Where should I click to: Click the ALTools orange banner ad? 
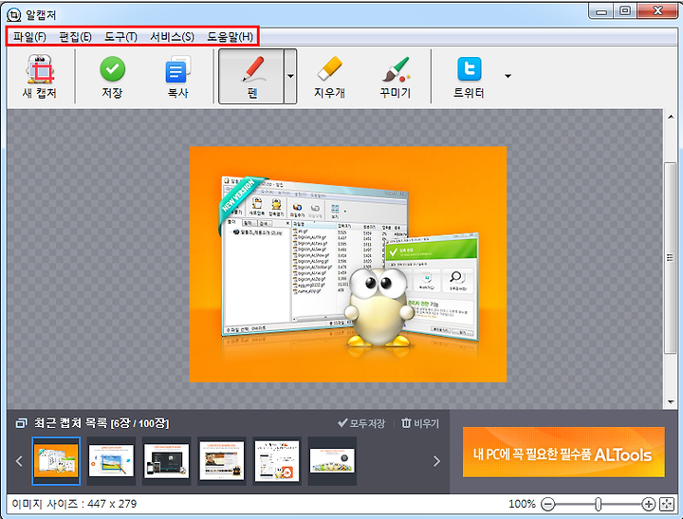[x=563, y=452]
